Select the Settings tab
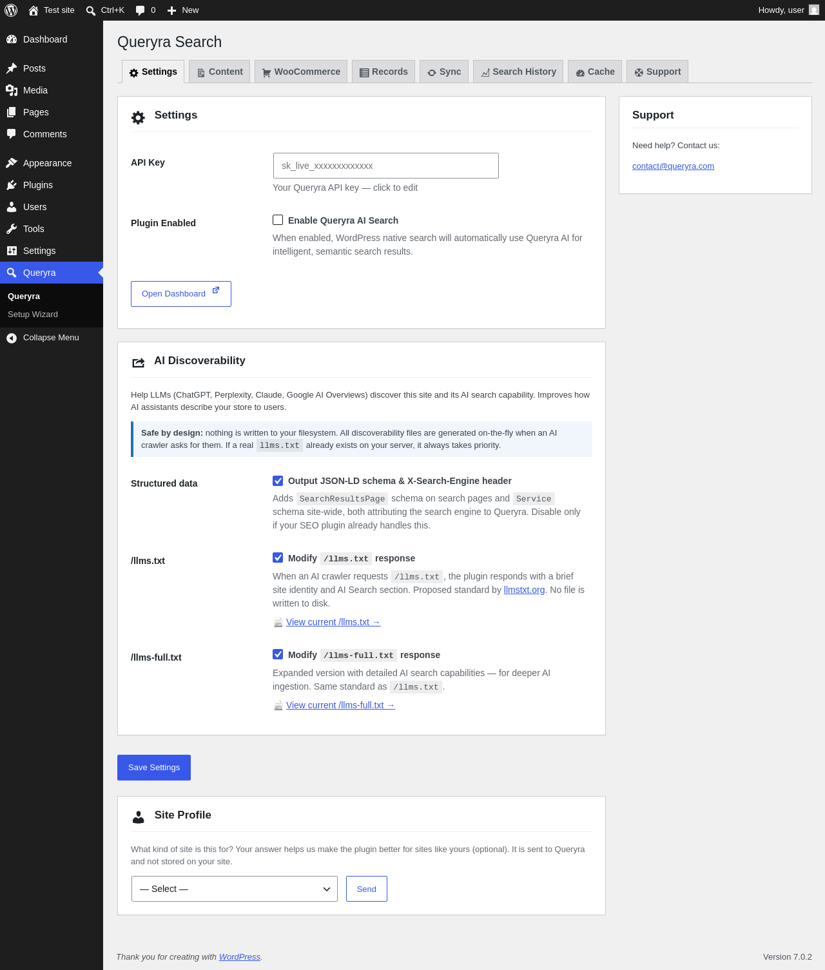The image size is (825, 970). 153,72
